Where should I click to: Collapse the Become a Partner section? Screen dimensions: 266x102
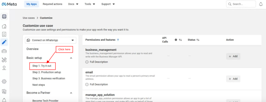point(71,93)
